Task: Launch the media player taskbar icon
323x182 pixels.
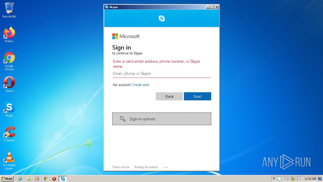Action: [x=37, y=179]
